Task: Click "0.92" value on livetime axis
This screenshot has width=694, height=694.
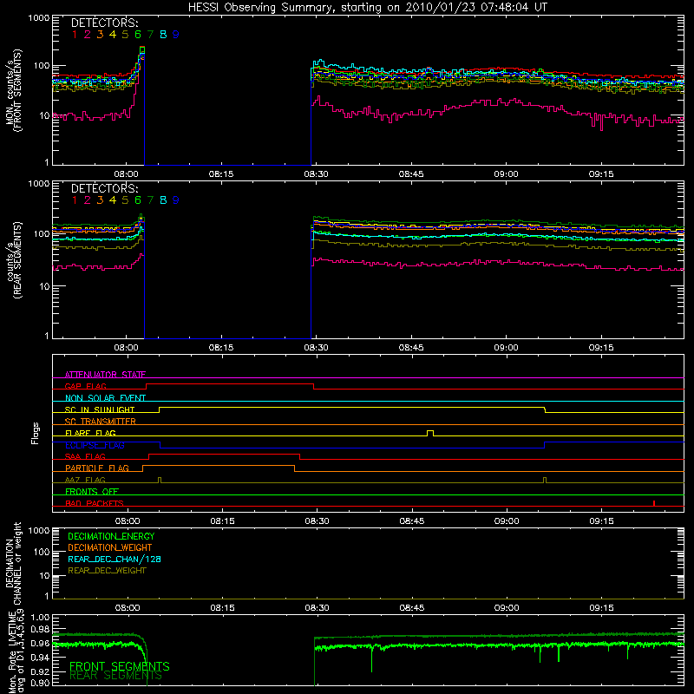Action: click(x=41, y=671)
